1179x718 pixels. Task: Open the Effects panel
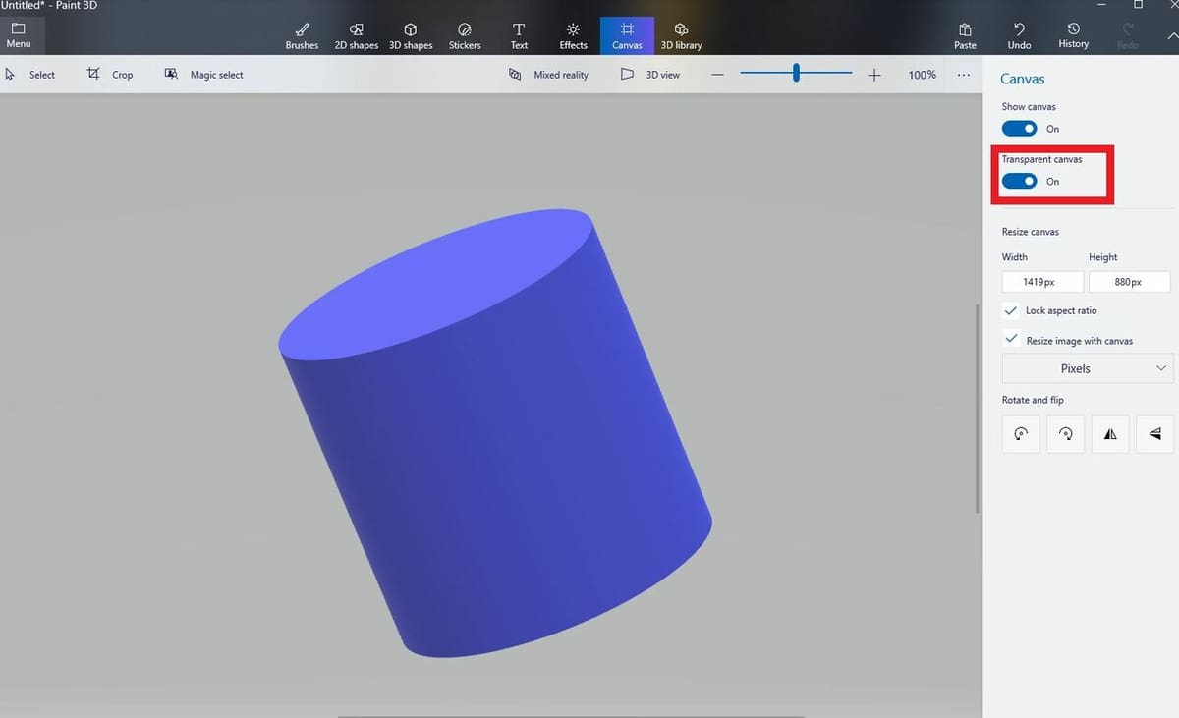click(573, 35)
